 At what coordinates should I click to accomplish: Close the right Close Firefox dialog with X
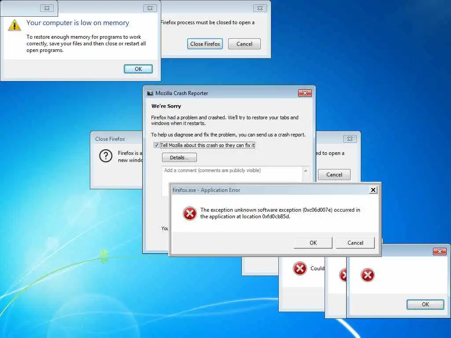tap(350, 139)
